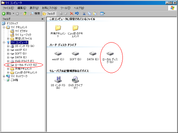Click the red Delete X icon
178x133 pixels.
(x=72, y=13)
